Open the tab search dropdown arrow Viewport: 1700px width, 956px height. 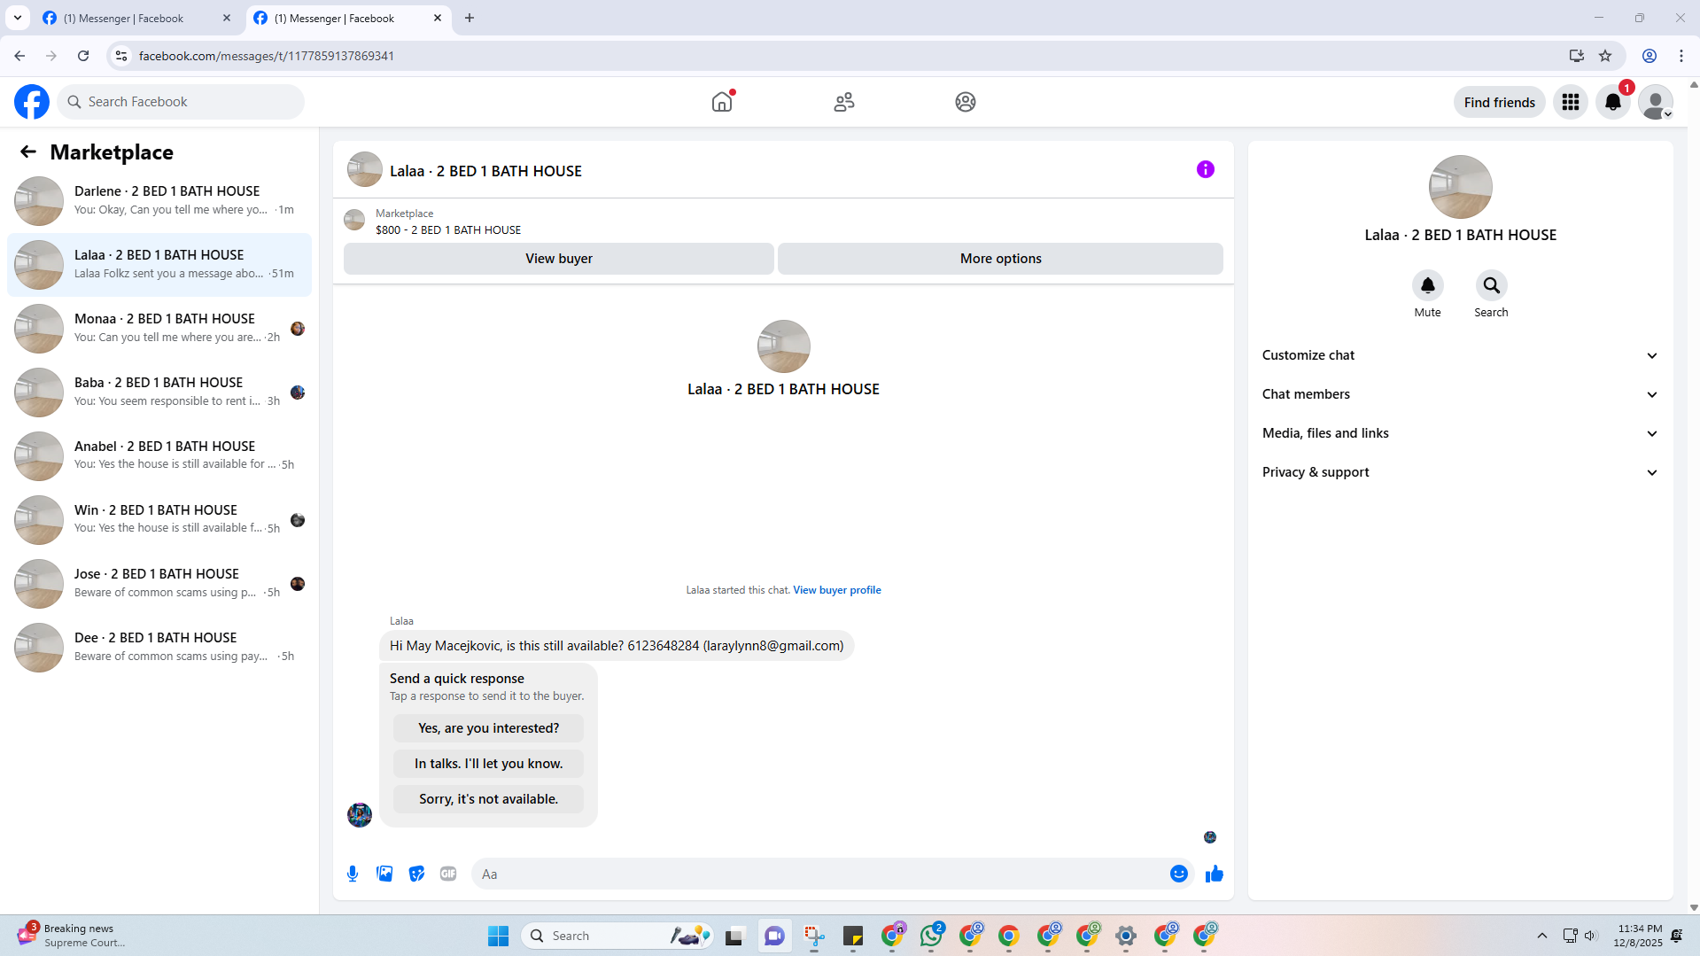(18, 18)
